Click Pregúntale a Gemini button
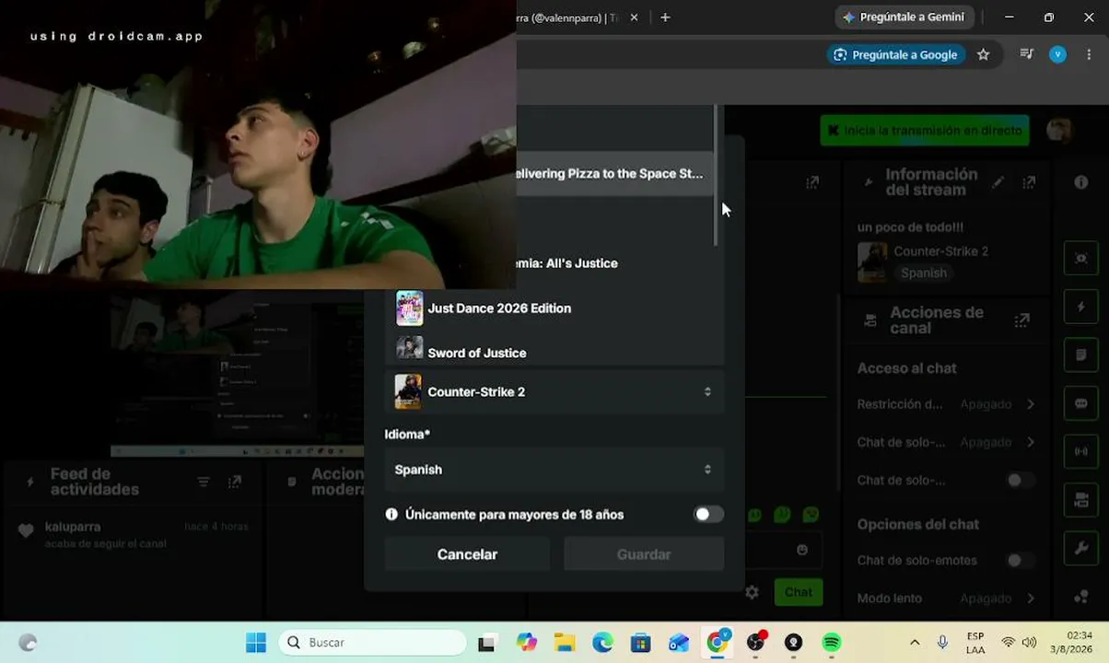This screenshot has width=1109, height=663. 905,17
